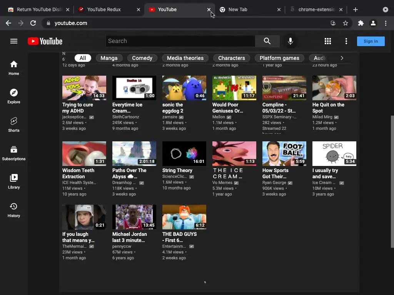Open Shorts in sidebar
394x295 pixels.
tap(14, 125)
